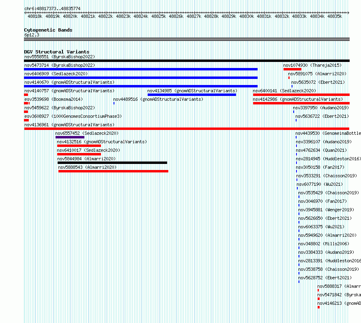Click the nsv6406909 (Sedlazeck2020) label
This screenshot has height=323, width=361.
56,74
